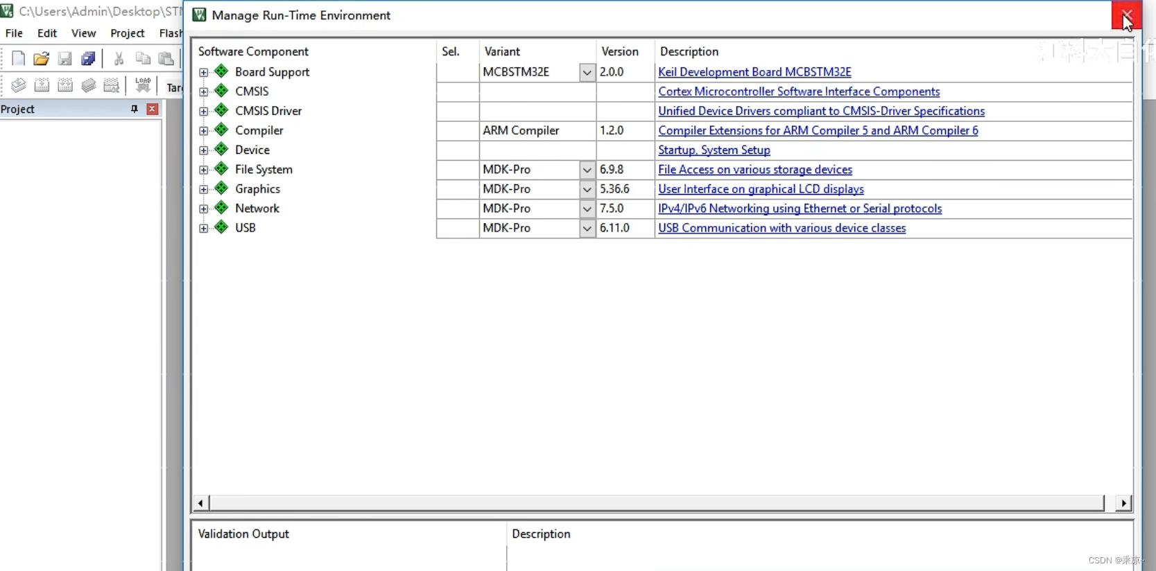
Task: Click the Save floppy disk icon
Action: point(64,59)
